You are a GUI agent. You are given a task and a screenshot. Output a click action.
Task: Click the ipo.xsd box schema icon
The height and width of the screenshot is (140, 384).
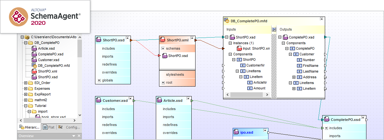[x=236, y=132]
